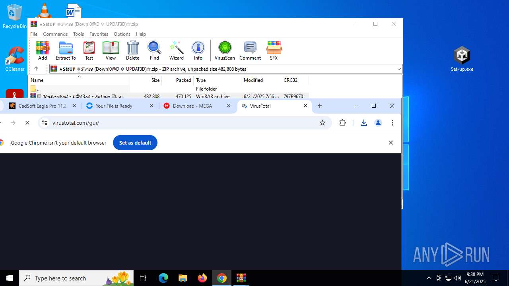Open Help menu in WinRAR
This screenshot has height=286, width=509.
coord(141,34)
